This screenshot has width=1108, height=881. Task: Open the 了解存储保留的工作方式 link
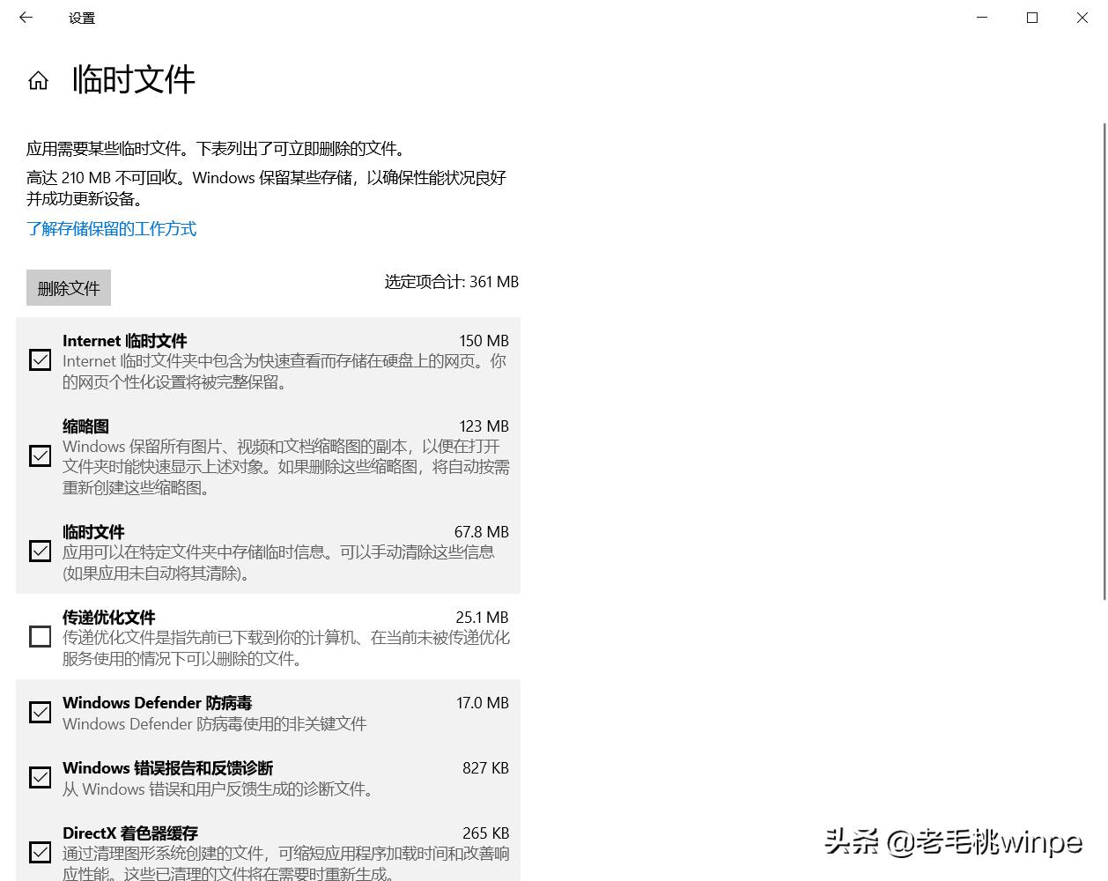click(111, 228)
